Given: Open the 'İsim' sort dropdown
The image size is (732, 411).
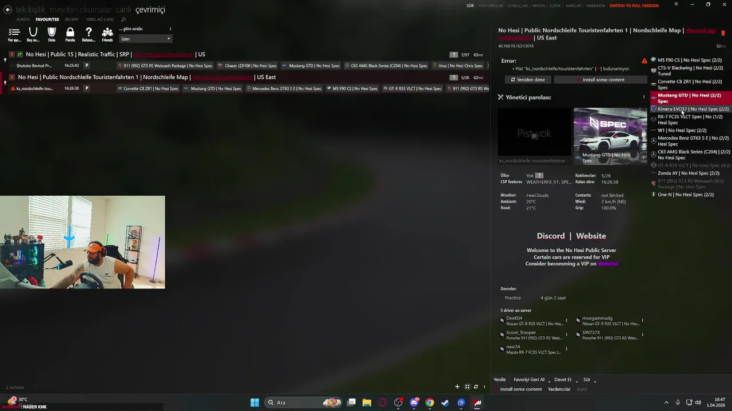Looking at the screenshot, I should pos(145,39).
